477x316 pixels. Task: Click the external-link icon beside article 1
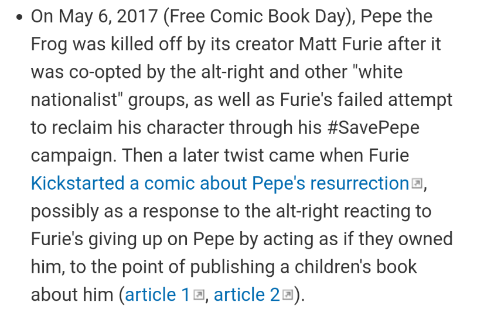coord(199,294)
